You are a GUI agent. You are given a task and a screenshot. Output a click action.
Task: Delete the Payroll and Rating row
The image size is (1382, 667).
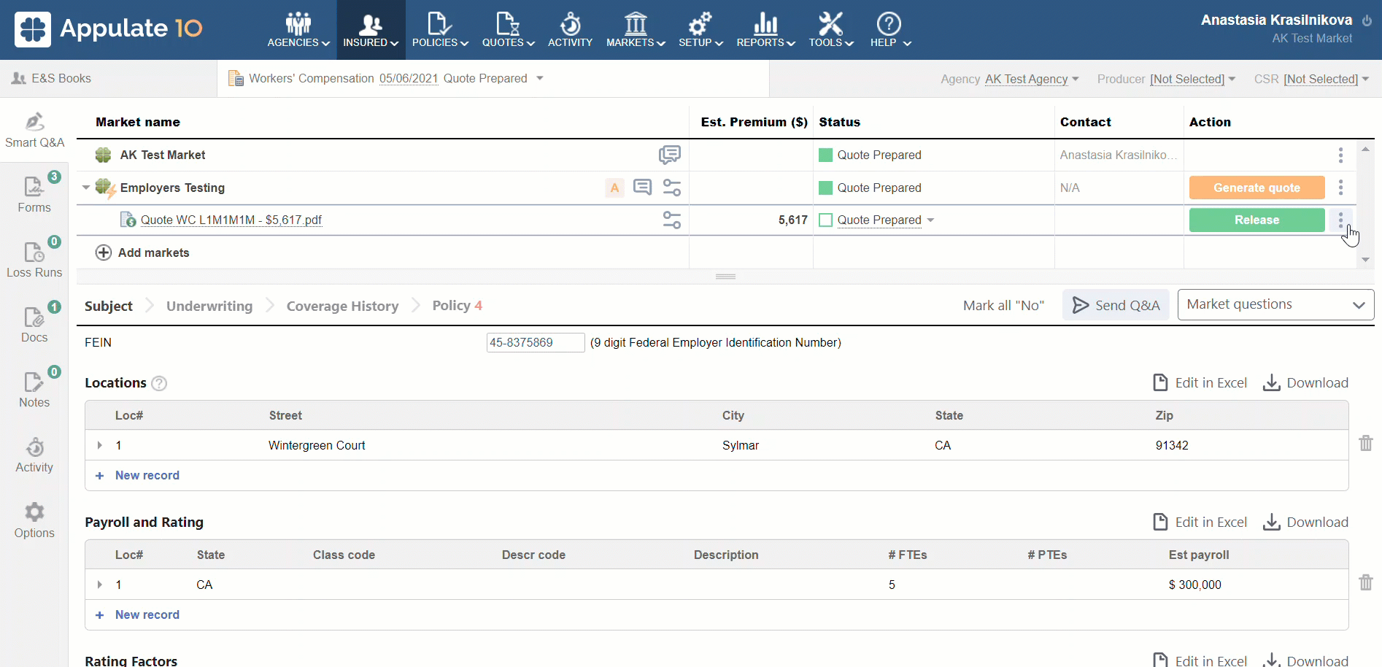pos(1366,582)
